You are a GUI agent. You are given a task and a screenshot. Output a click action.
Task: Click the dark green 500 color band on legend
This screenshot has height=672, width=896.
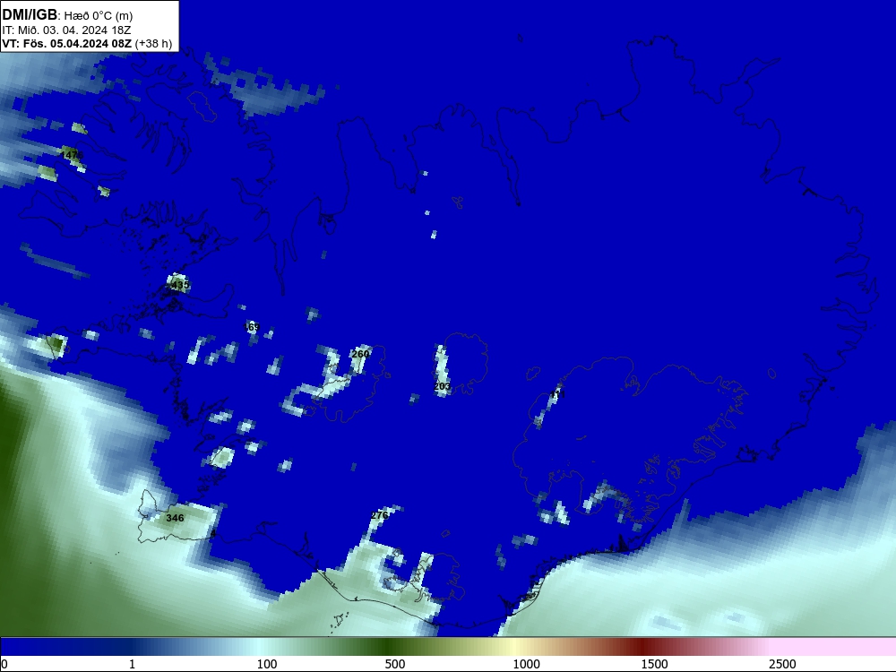pyautogui.click(x=387, y=647)
